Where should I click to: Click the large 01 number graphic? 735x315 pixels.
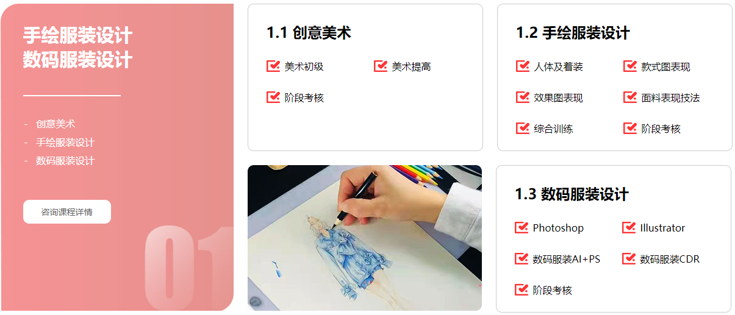click(188, 268)
